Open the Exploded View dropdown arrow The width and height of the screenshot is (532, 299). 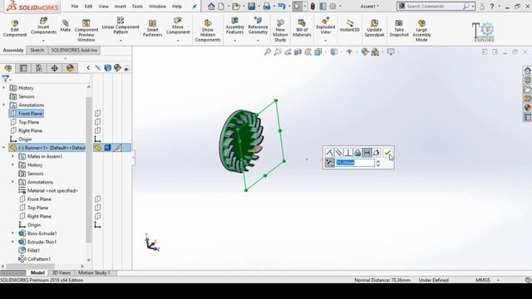[325, 41]
